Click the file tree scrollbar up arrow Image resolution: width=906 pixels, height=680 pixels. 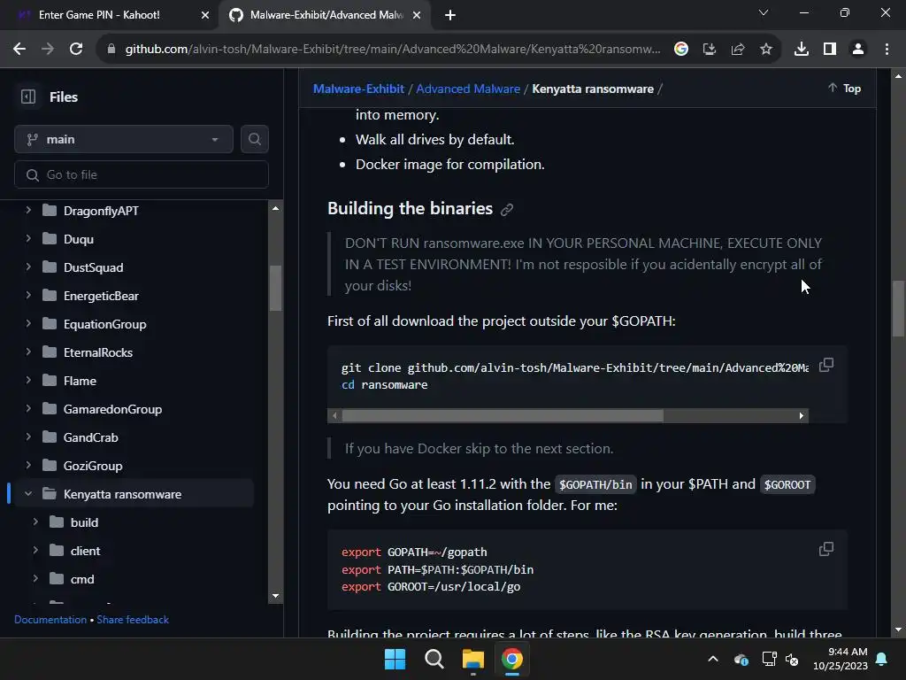(276, 208)
